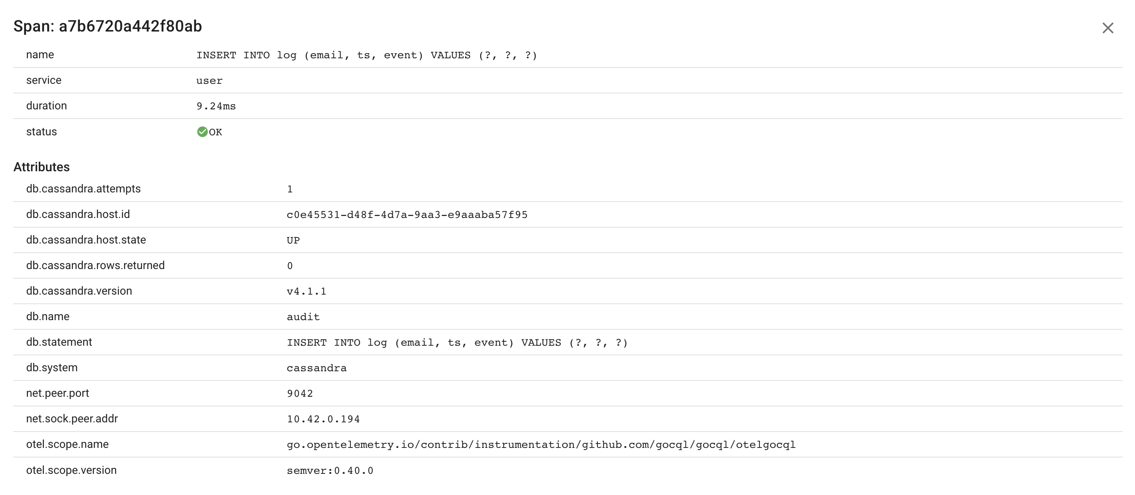This screenshot has width=1135, height=495.
Task: Select the service value user
Action: click(x=210, y=81)
